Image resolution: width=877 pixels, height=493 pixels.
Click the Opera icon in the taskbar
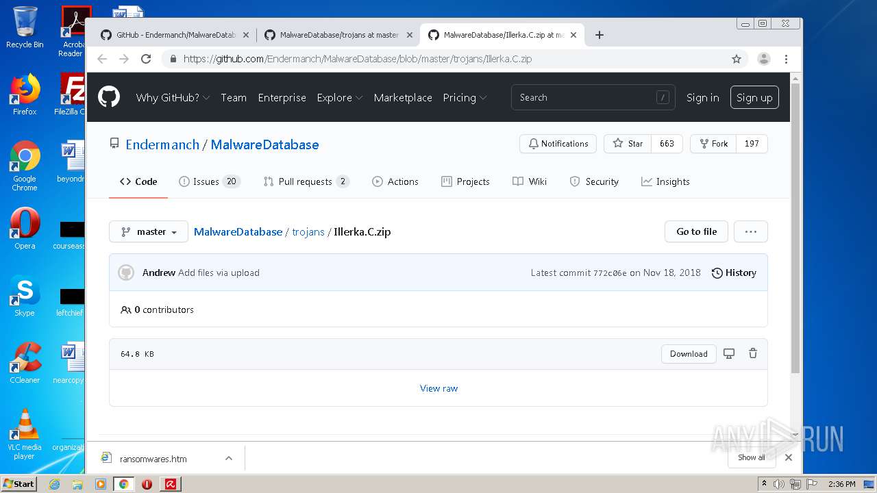coord(147,484)
